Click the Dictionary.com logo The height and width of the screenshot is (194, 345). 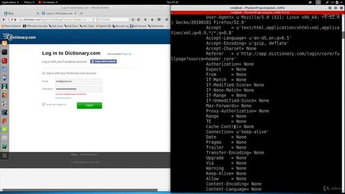[19, 37]
